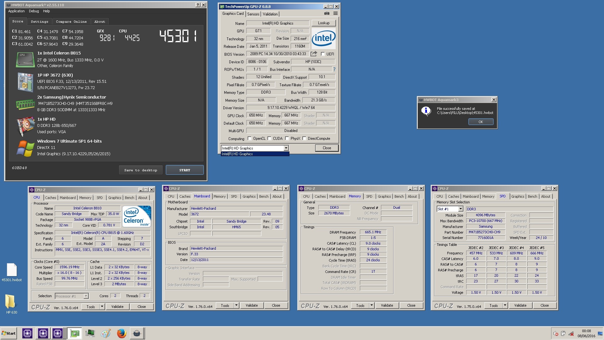Click the Save to desktop button

coord(141,170)
